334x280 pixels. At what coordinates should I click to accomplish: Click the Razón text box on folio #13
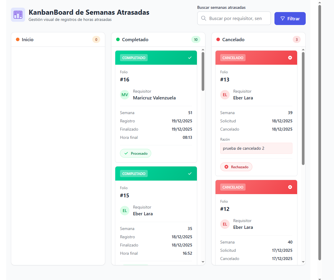(x=256, y=148)
